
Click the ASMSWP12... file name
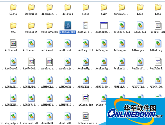(x=31, y=105)
